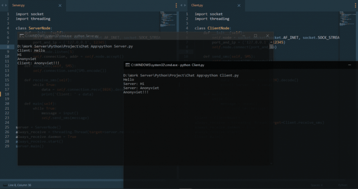This screenshot has width=358, height=189.
Task: Open the Server.py pane tab options menu
Action: 176,5
